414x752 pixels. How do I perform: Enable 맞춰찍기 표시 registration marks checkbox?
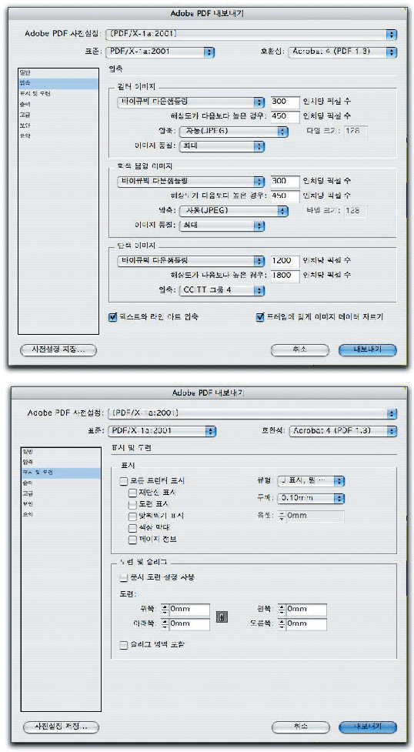click(x=132, y=516)
